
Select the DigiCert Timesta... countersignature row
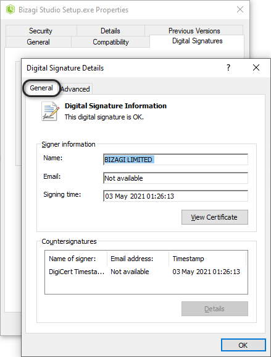(146, 272)
